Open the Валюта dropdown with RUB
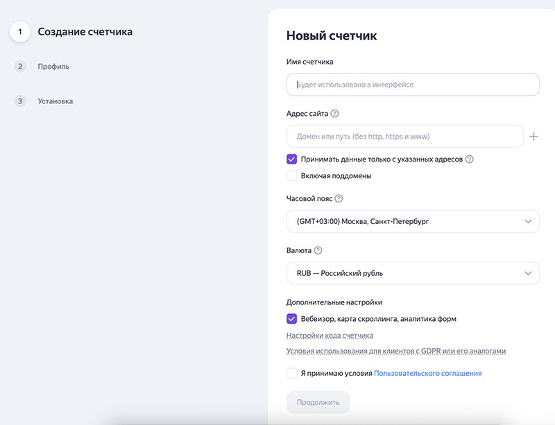555x425 pixels. (413, 273)
